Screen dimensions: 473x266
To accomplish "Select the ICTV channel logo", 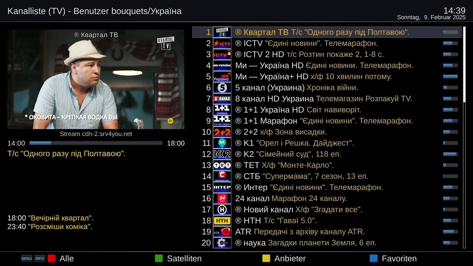I will (x=222, y=43).
